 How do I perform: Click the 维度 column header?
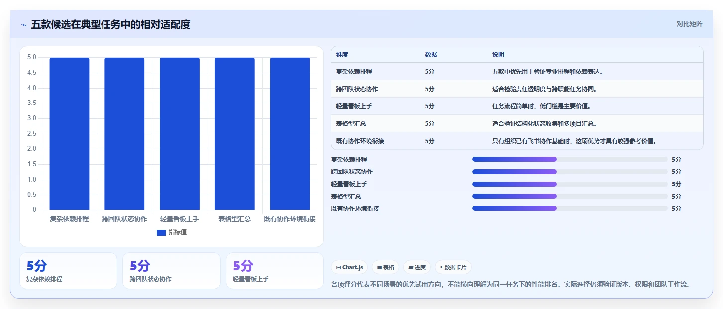(x=342, y=54)
